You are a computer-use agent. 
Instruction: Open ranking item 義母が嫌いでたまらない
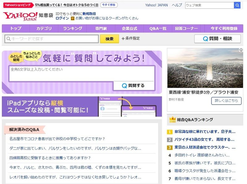click(x=205, y=179)
